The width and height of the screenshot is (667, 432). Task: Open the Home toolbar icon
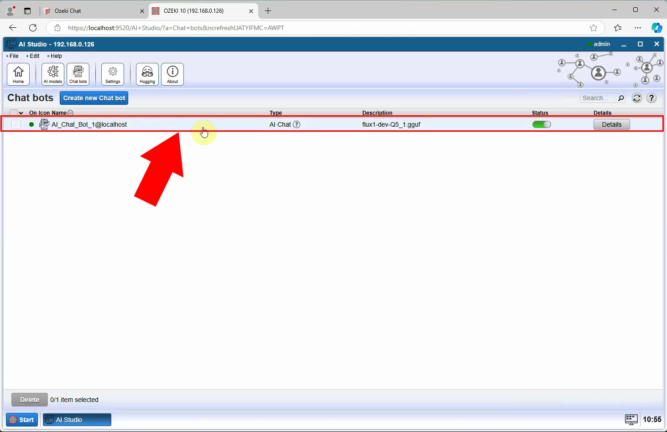pos(18,74)
